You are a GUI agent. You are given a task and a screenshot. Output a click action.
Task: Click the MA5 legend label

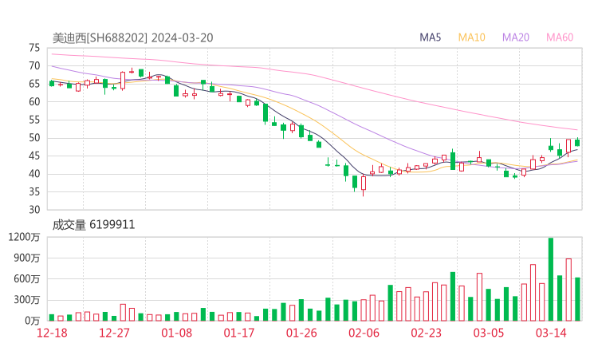click(430, 37)
